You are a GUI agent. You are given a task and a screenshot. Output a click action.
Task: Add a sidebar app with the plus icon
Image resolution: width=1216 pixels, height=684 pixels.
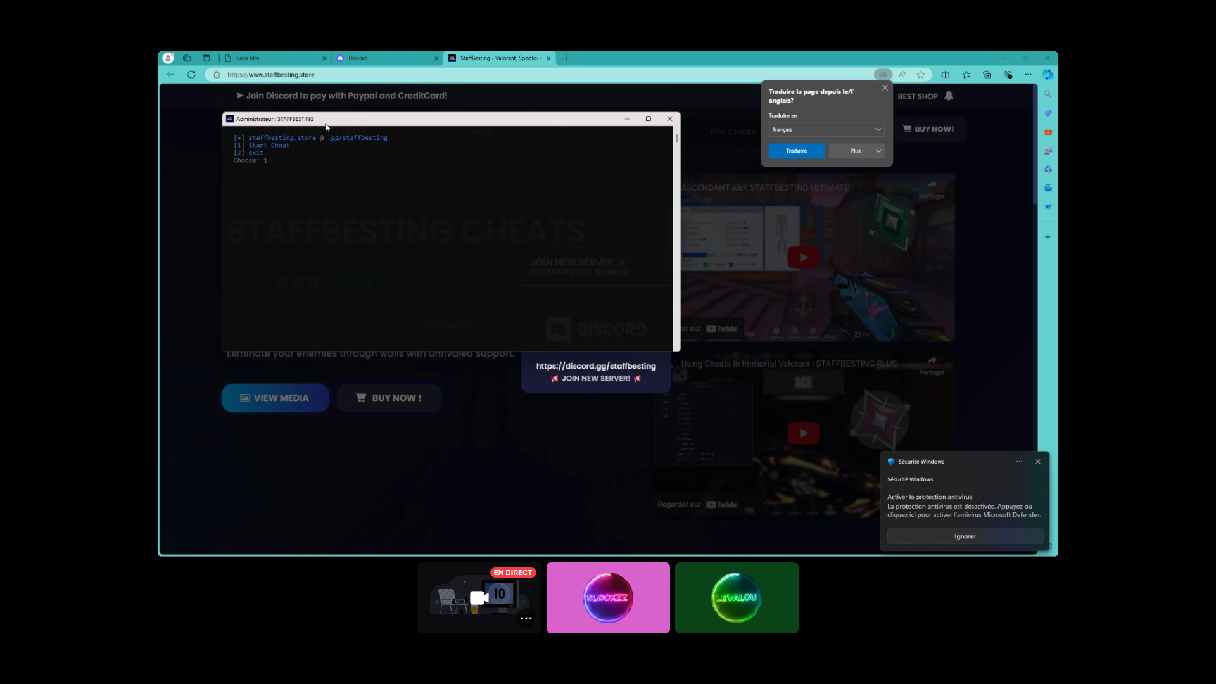point(1048,237)
